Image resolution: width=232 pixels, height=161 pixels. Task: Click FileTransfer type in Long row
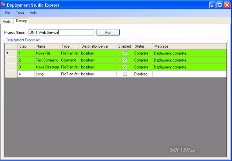point(70,74)
